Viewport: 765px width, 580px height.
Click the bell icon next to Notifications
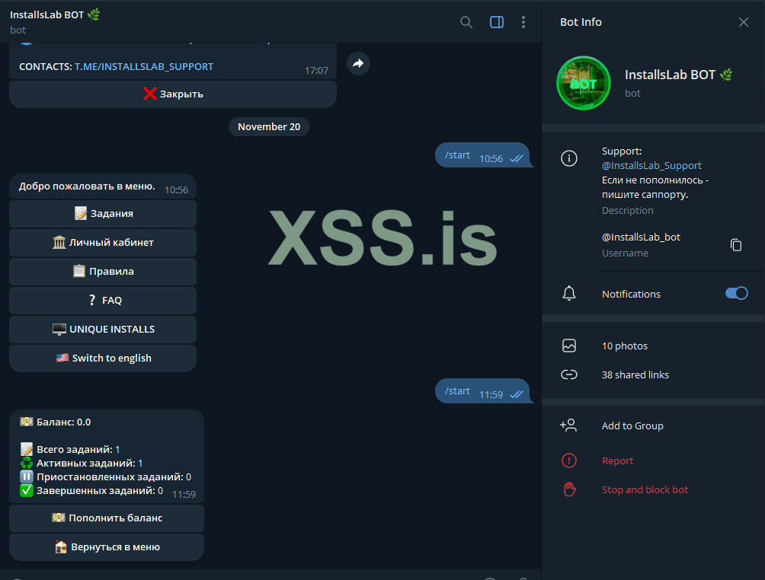point(569,293)
